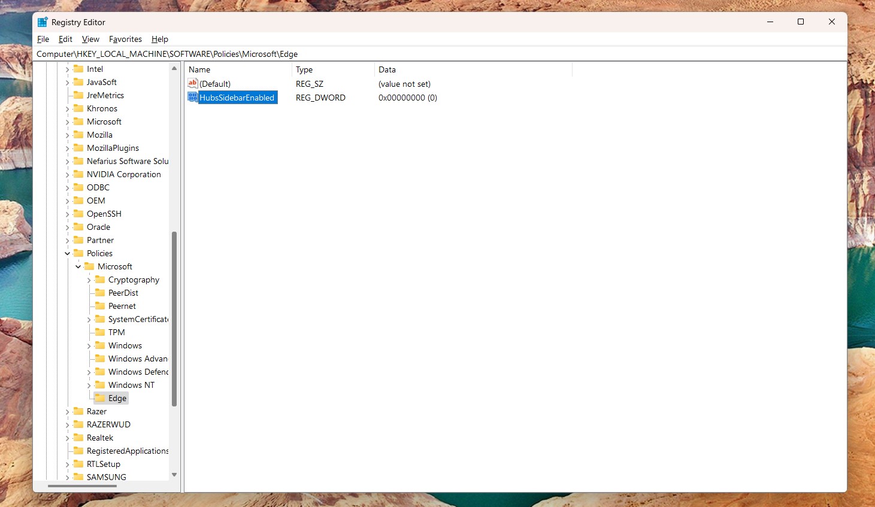875x507 pixels.
Task: Minimize the Registry Editor window
Action: (770, 22)
